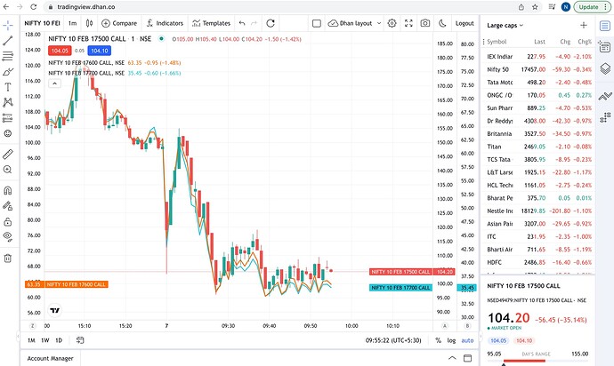
Task: Take a chart snapshot with camera icon
Action: coord(425,23)
